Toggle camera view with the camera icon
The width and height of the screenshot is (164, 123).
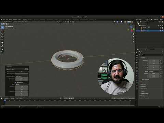coord(134,39)
